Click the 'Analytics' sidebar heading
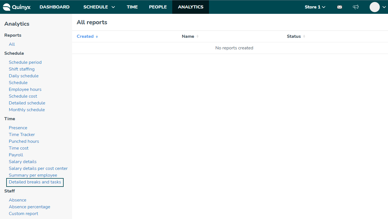The width and height of the screenshot is (388, 219). click(17, 24)
